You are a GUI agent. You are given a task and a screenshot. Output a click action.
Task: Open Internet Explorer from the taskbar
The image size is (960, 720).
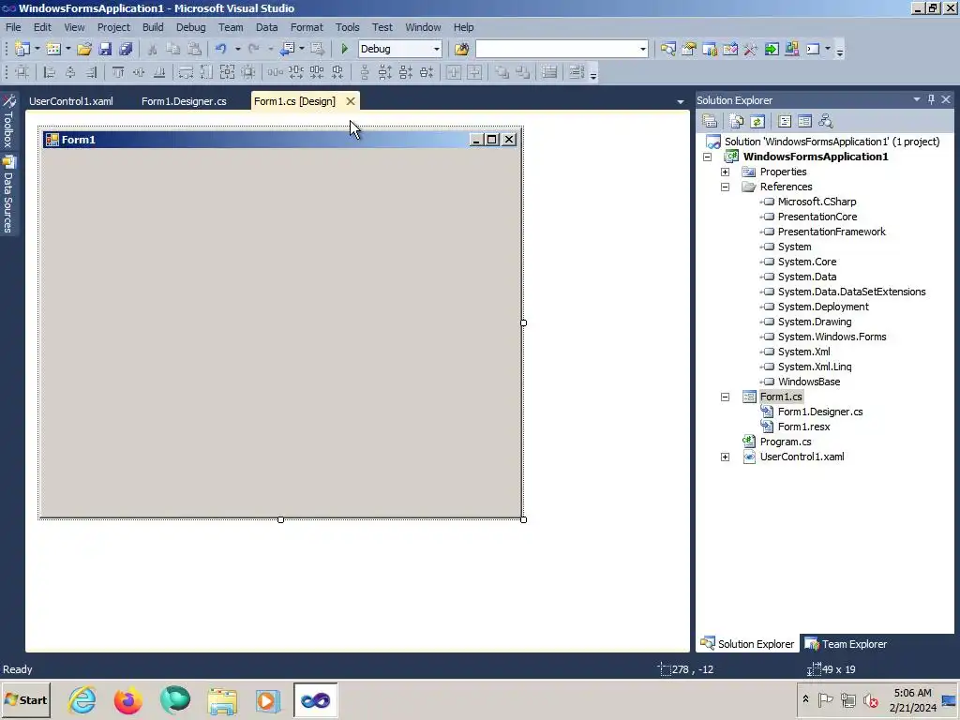(82, 700)
